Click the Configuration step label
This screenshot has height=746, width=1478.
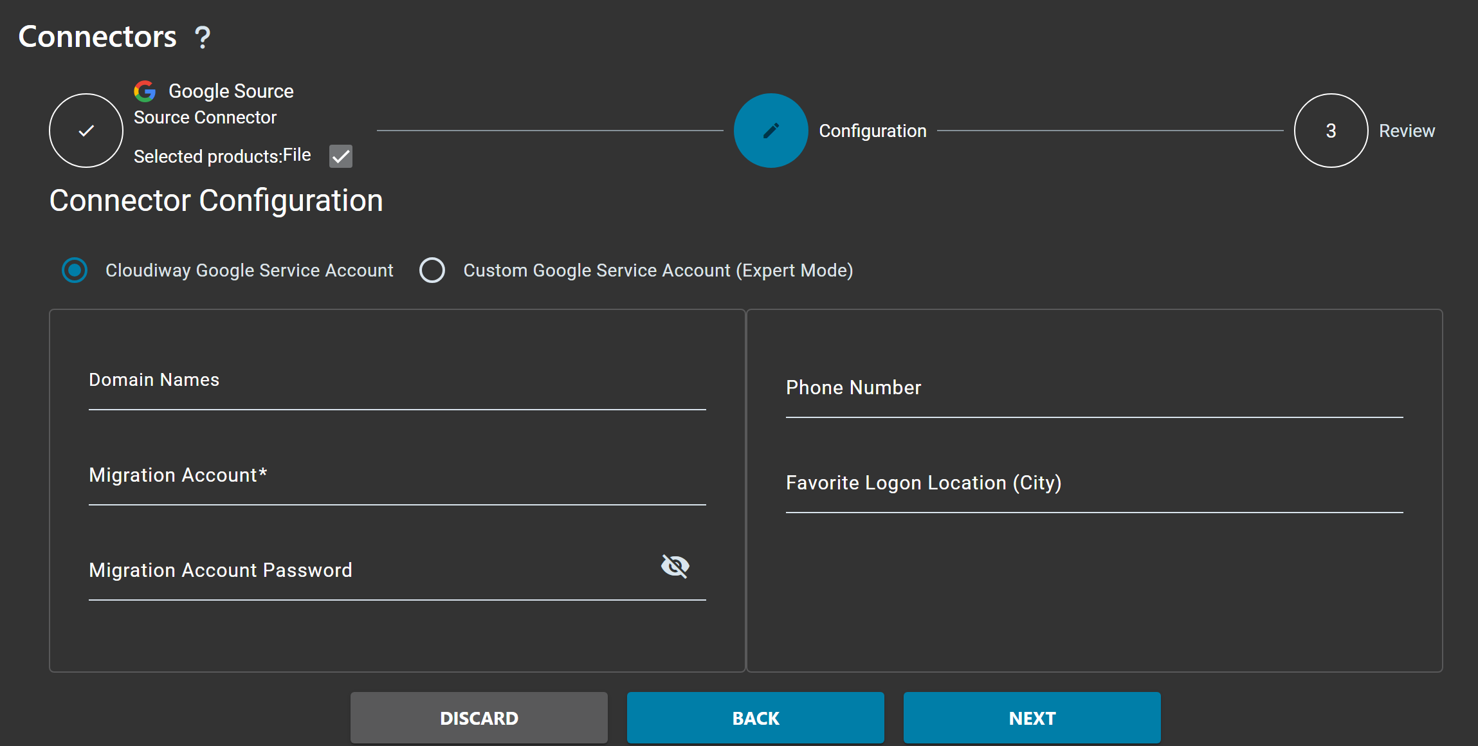pos(873,131)
